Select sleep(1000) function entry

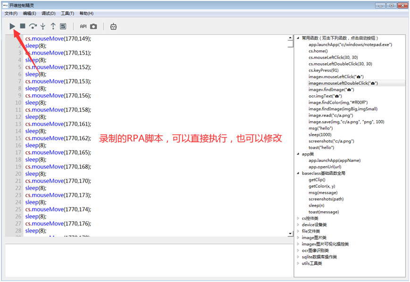(x=320, y=134)
